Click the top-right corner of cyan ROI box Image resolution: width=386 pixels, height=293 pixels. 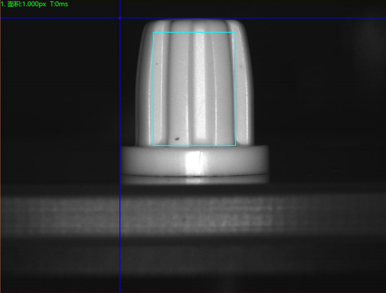(236, 33)
